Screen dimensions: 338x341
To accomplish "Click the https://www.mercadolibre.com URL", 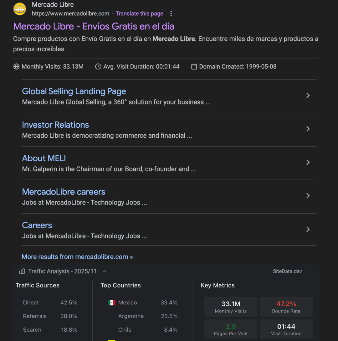I will click(x=70, y=14).
